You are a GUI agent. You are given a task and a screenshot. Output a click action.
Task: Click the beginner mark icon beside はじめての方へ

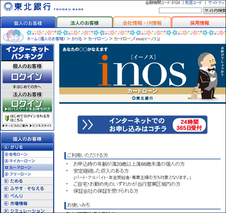14,87
